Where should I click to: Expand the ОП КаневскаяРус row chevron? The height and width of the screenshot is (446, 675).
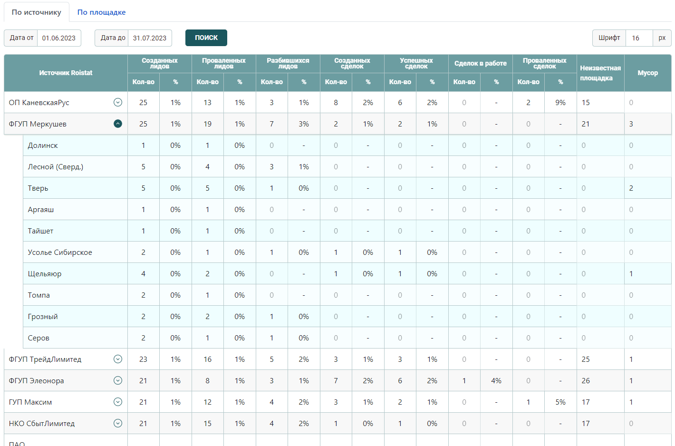point(118,102)
